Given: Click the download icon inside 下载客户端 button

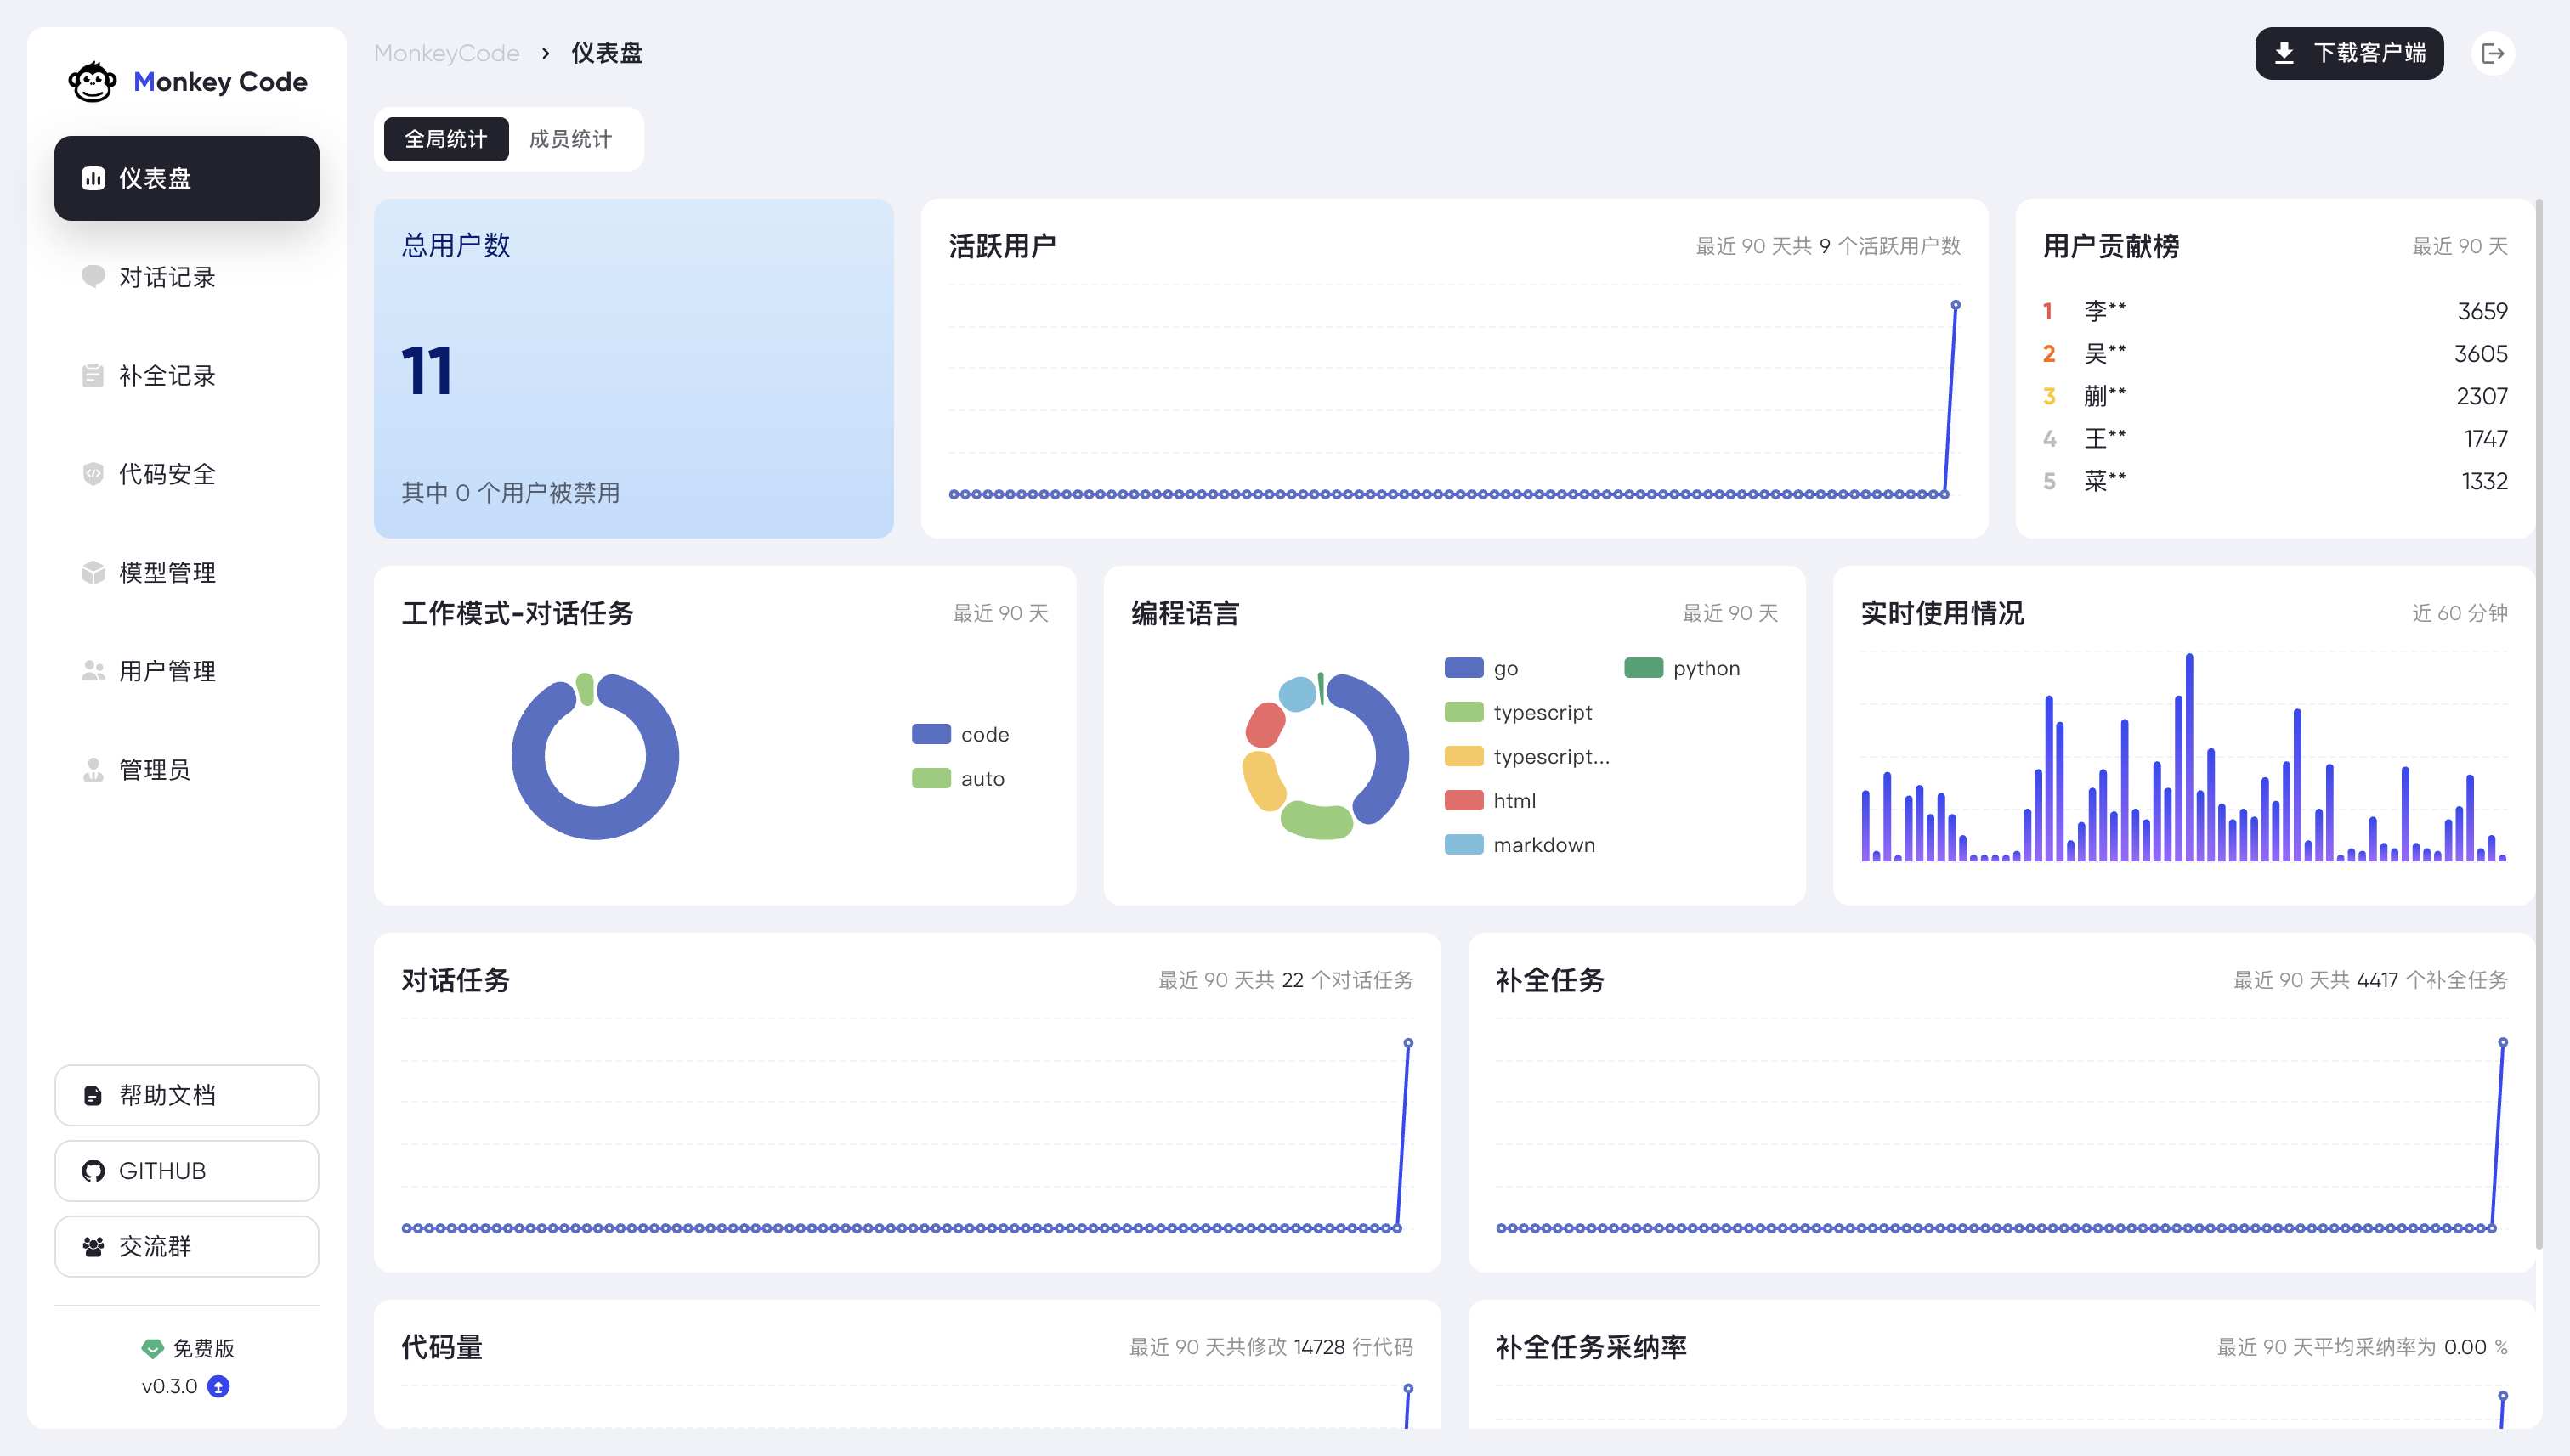Looking at the screenshot, I should click(2286, 53).
